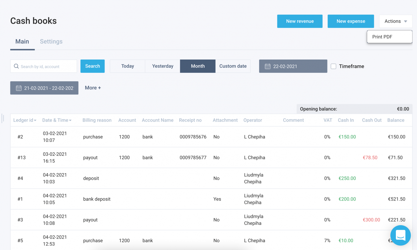
Task: Open the 21-02-2021 - 22-02-2021 range picker
Action: tap(44, 88)
